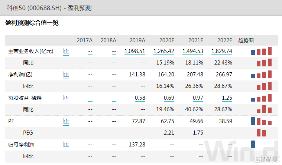Select EPS growth cell 19.46%
282x165 pixels.
tap(165, 109)
